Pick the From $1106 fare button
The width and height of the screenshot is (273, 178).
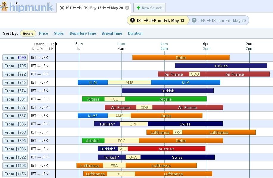click(x=15, y=166)
